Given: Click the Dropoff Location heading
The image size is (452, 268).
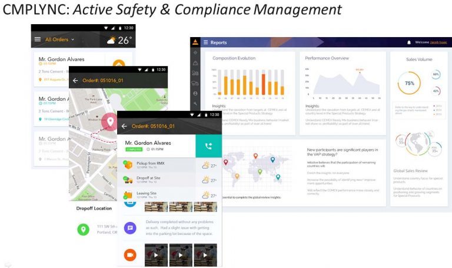Looking at the screenshot, I should pos(94,209).
